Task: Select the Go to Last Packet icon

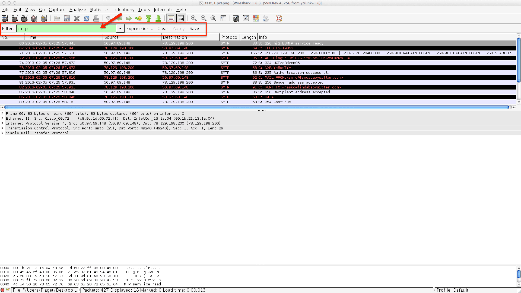Action: (x=158, y=18)
